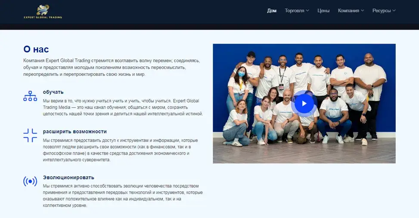Image resolution: width=419 pixels, height=218 pixels.
Task: Click the paragraph starting Компания Expert Global Trading стремится
Action: click(112, 67)
